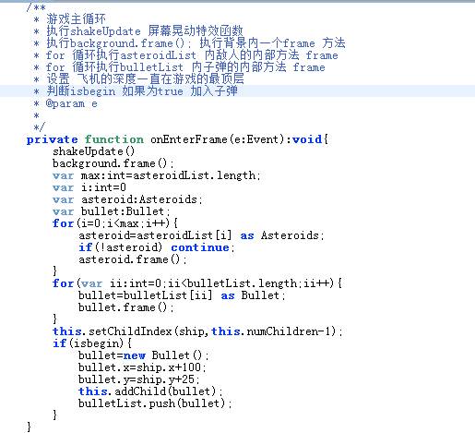Click the bullet=bulletList[ii] as Bullet line
The image size is (475, 433).
click(182, 295)
